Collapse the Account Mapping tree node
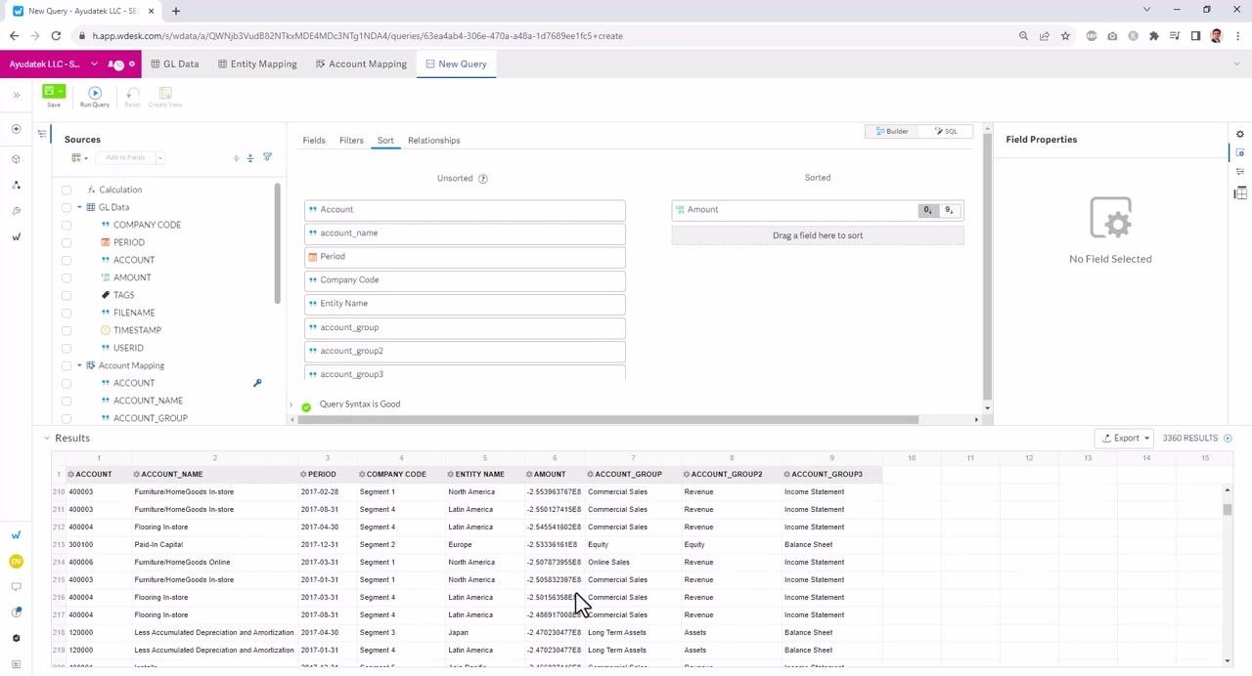Image resolution: width=1252 pixels, height=676 pixels. pyautogui.click(x=79, y=365)
